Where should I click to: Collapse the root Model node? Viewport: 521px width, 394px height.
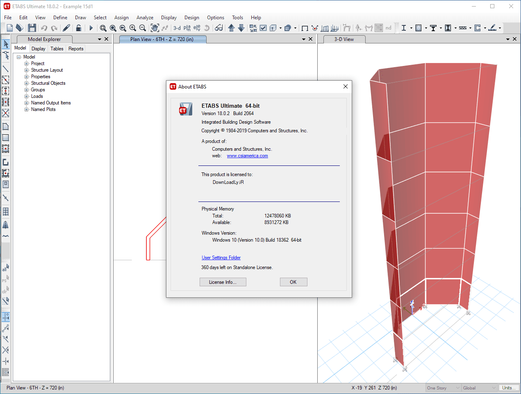pos(19,57)
